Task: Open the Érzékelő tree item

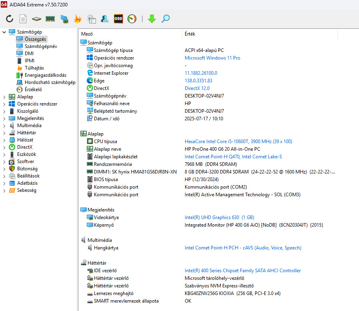Action: tap(33, 90)
